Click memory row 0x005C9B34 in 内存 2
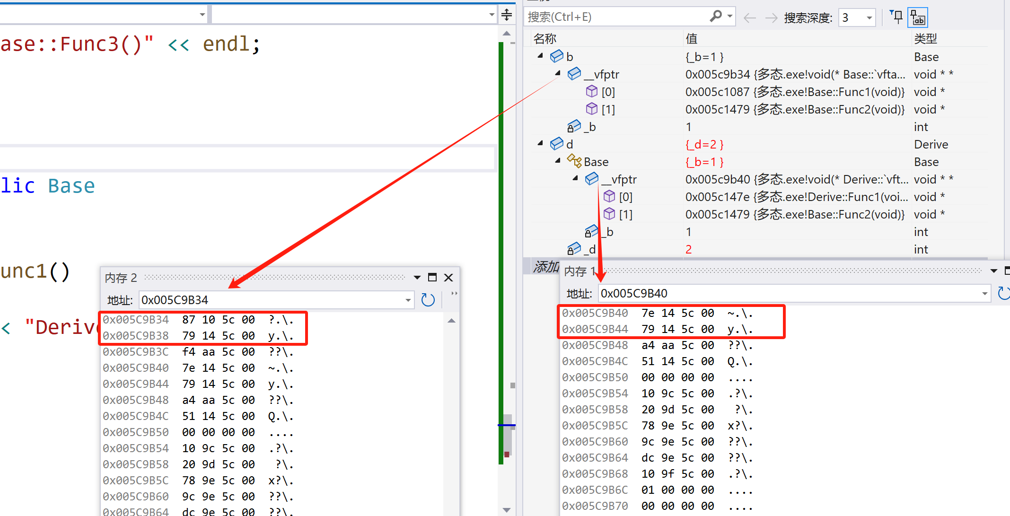The width and height of the screenshot is (1010, 516). tap(198, 320)
